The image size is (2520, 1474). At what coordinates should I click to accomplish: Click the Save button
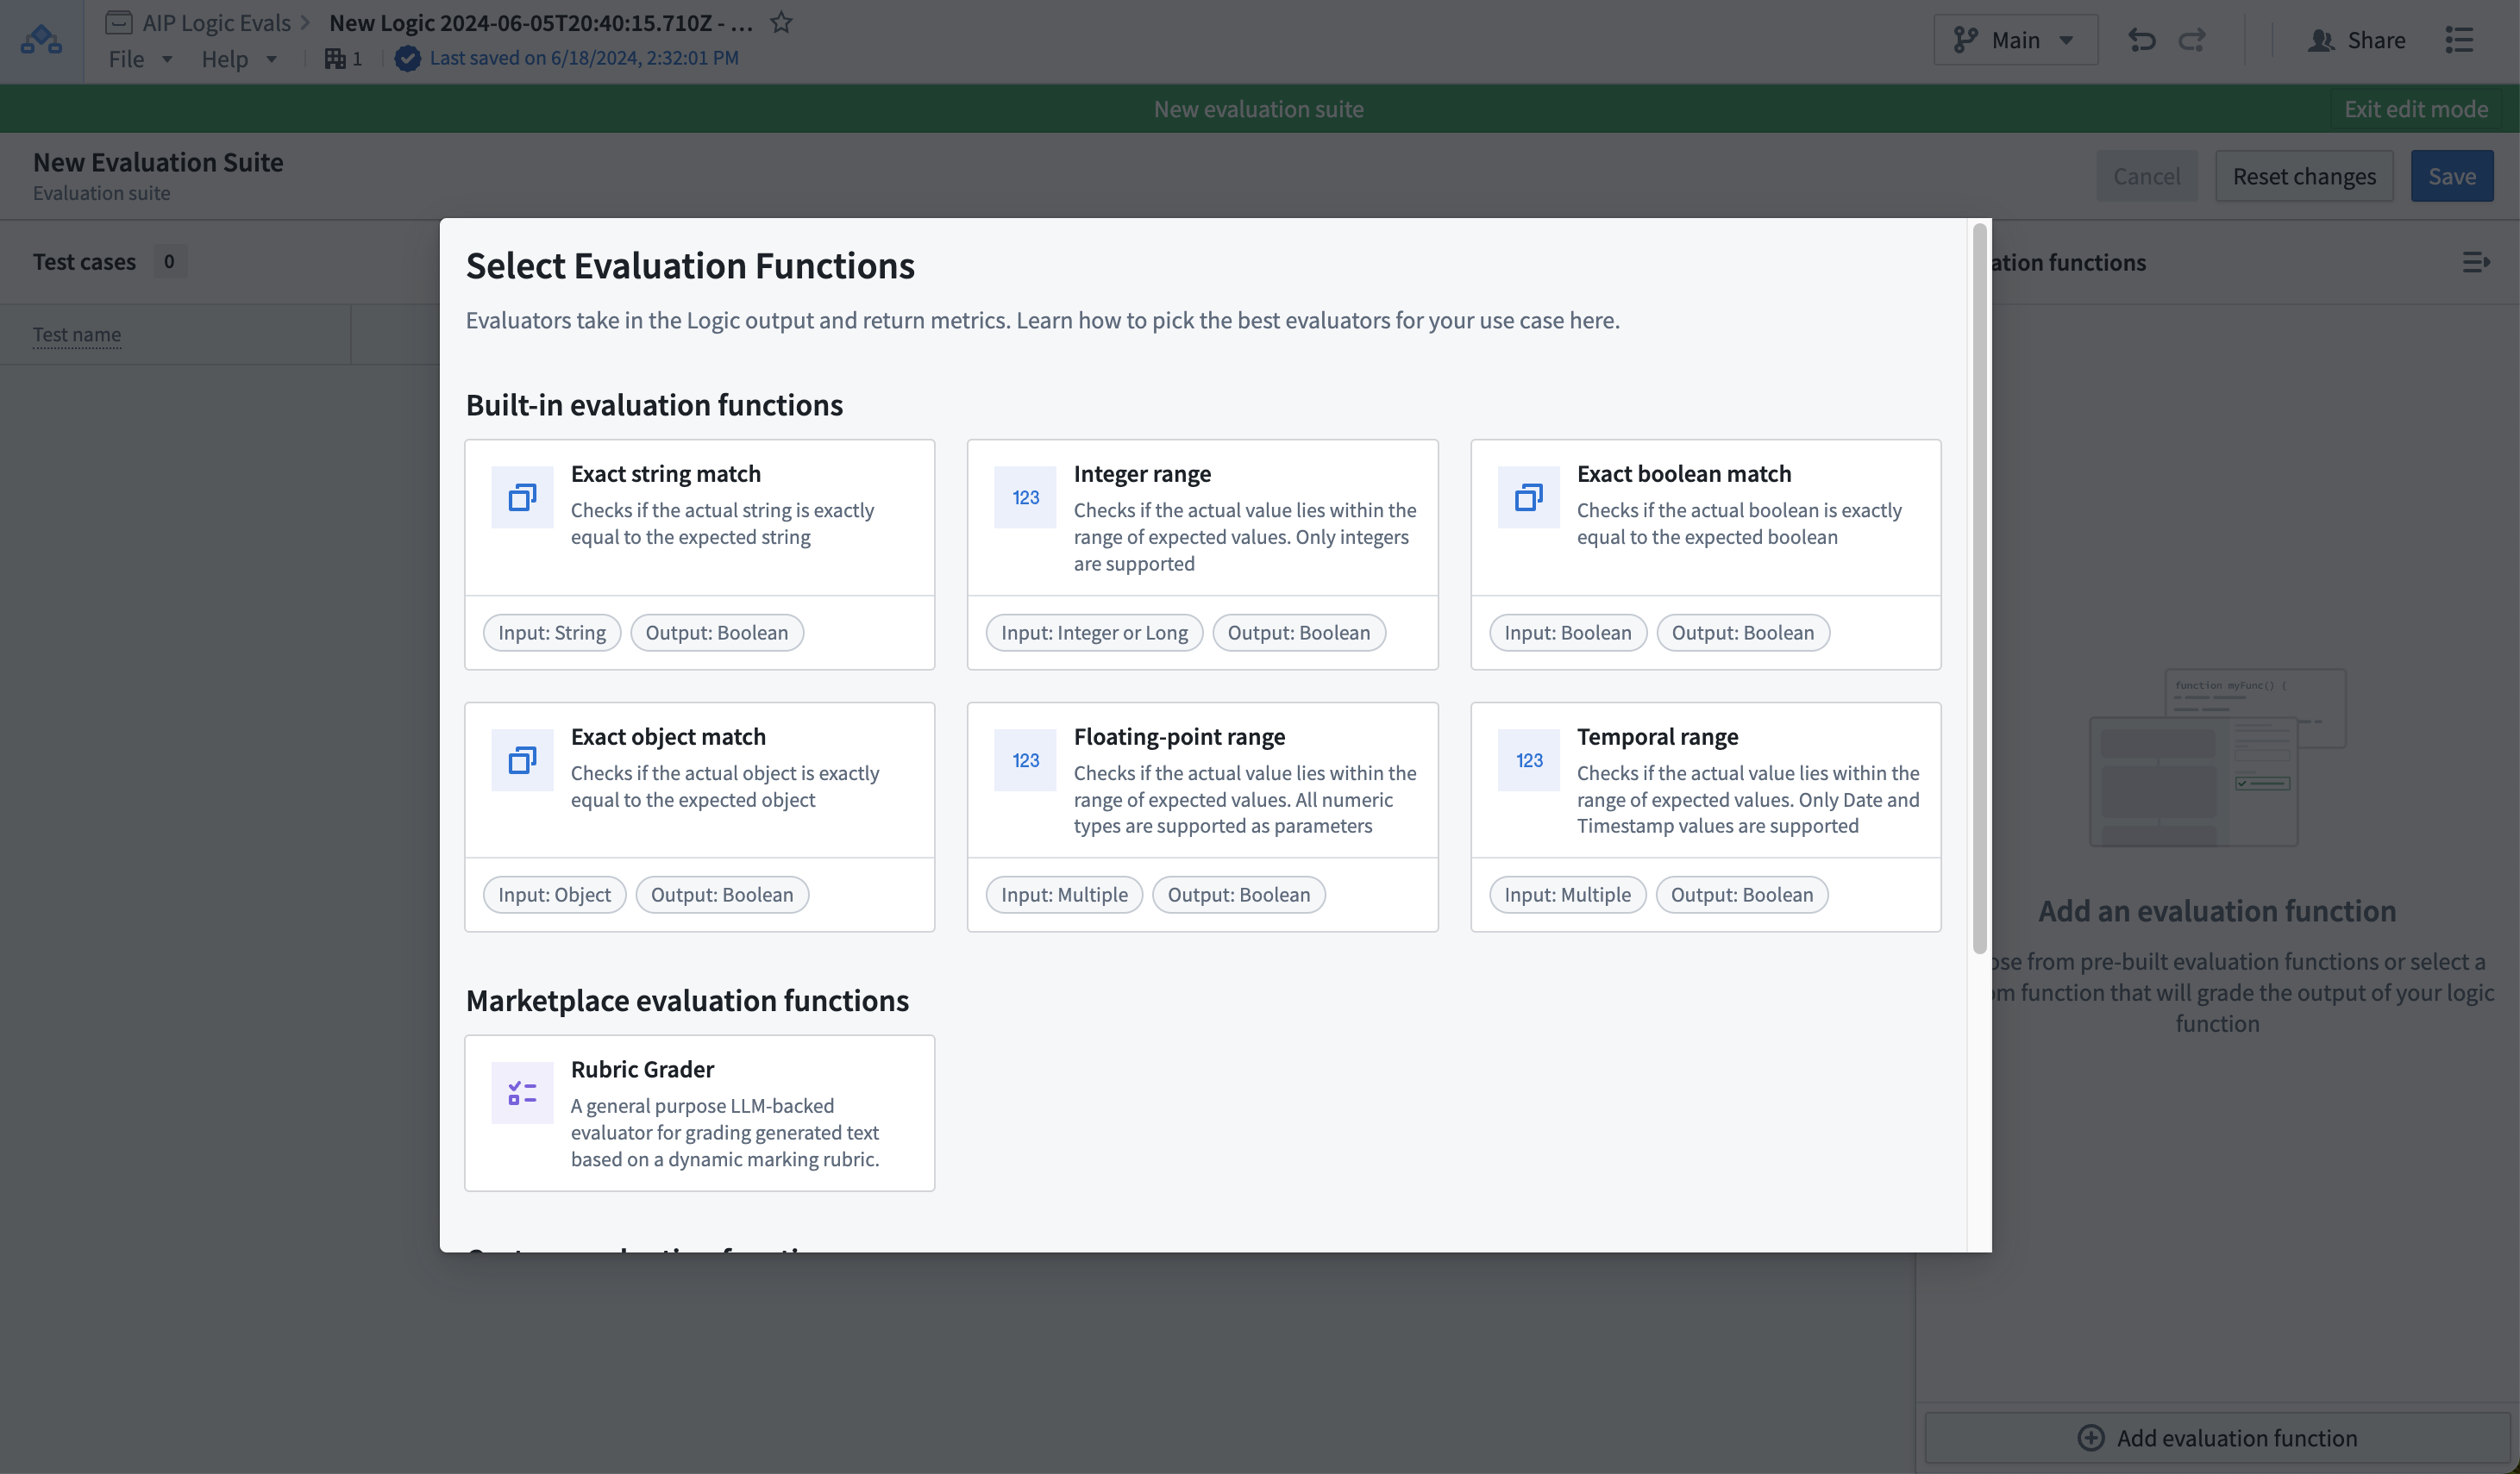point(2452,176)
